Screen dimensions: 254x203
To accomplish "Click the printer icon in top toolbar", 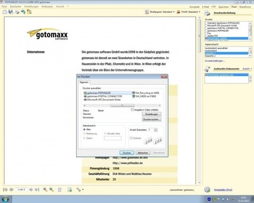I will click(x=17, y=12).
